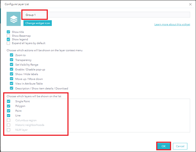Enable Expand all layers by default
Screen dimensions: 196x152
[x=8, y=43]
